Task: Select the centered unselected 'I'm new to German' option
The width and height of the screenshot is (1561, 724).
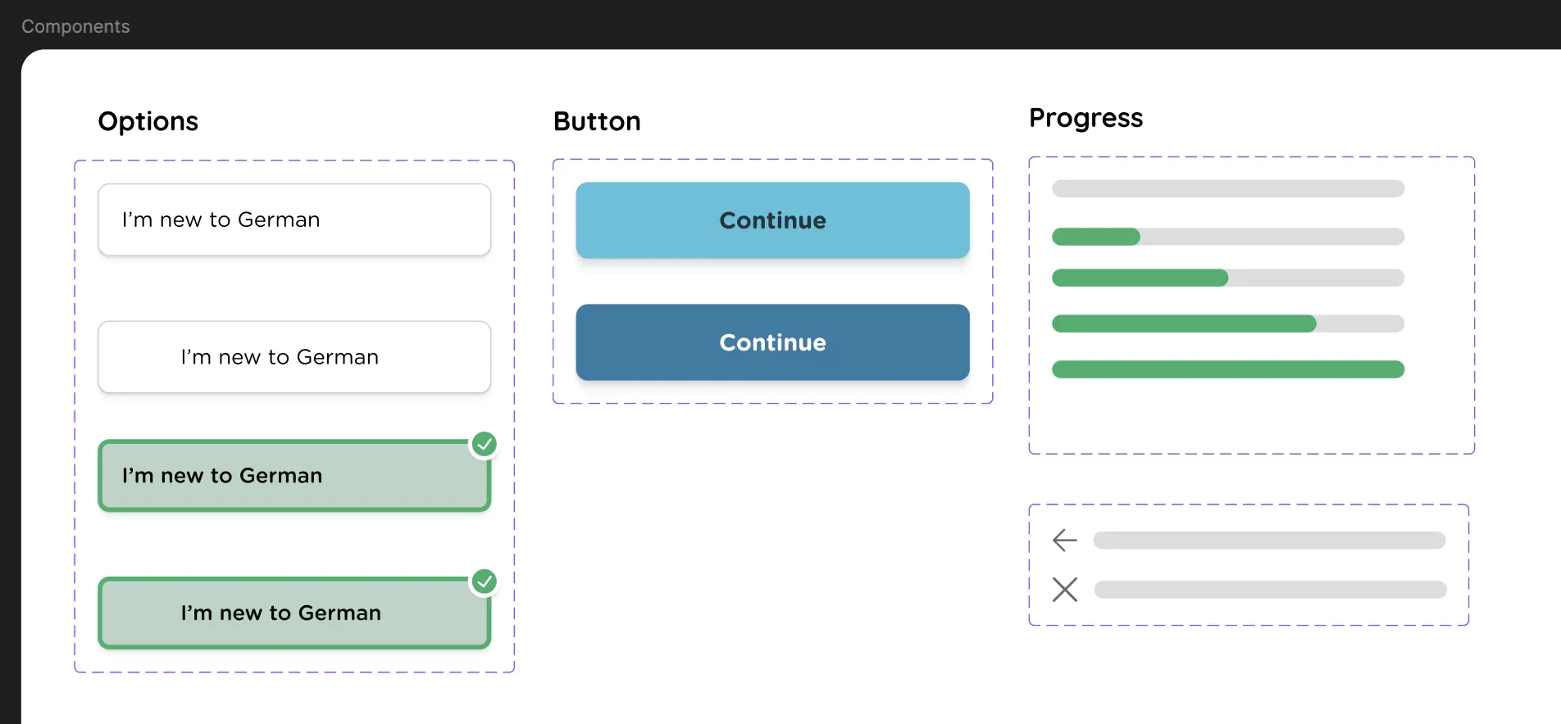Action: [294, 357]
